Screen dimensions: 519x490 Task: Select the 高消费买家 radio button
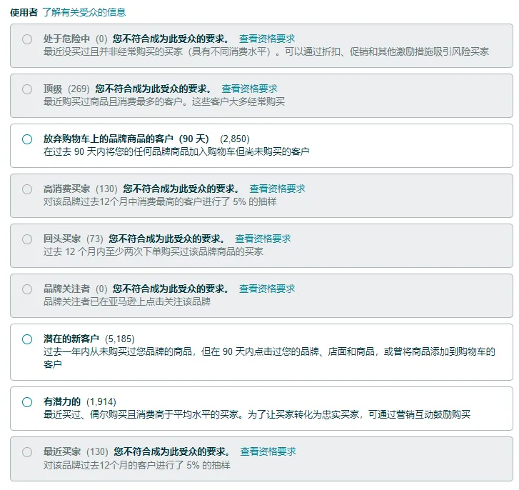tap(27, 189)
